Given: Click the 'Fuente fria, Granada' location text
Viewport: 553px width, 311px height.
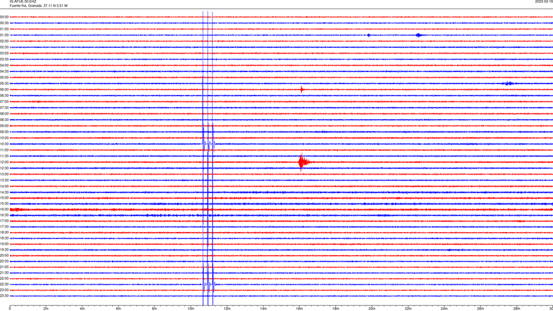Looking at the screenshot, I should tap(25, 6).
